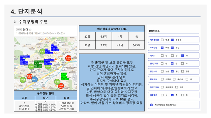Select the red 정평중 93% marker

[29, 76]
